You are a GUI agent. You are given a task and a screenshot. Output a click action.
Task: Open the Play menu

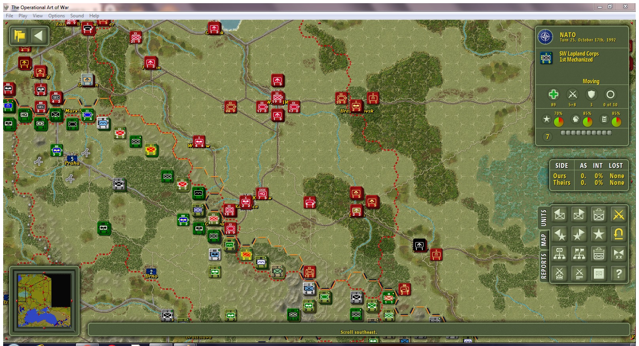tap(23, 16)
